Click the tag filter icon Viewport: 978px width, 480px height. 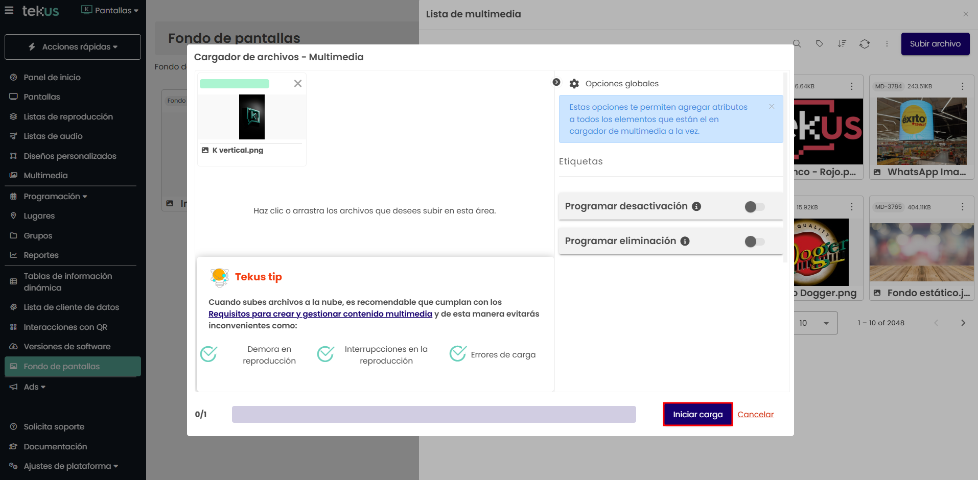[819, 44]
